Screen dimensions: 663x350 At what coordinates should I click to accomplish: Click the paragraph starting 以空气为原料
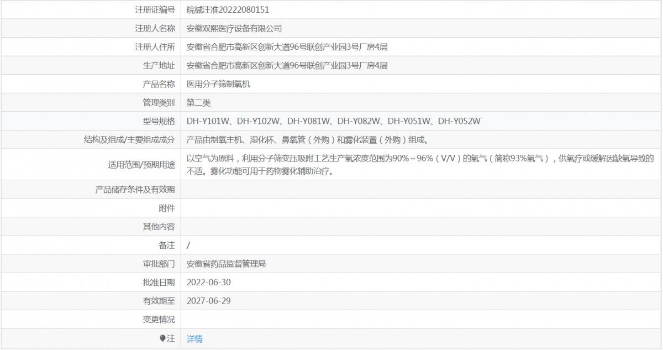coord(420,165)
